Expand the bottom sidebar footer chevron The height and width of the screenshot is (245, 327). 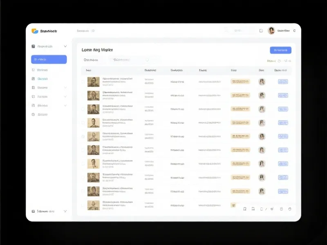(65, 212)
